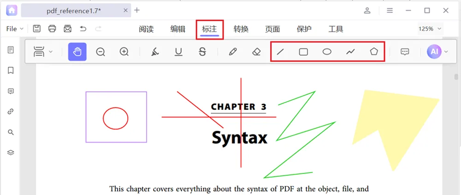Open the page thumbnails sidebar panel

tap(11, 50)
